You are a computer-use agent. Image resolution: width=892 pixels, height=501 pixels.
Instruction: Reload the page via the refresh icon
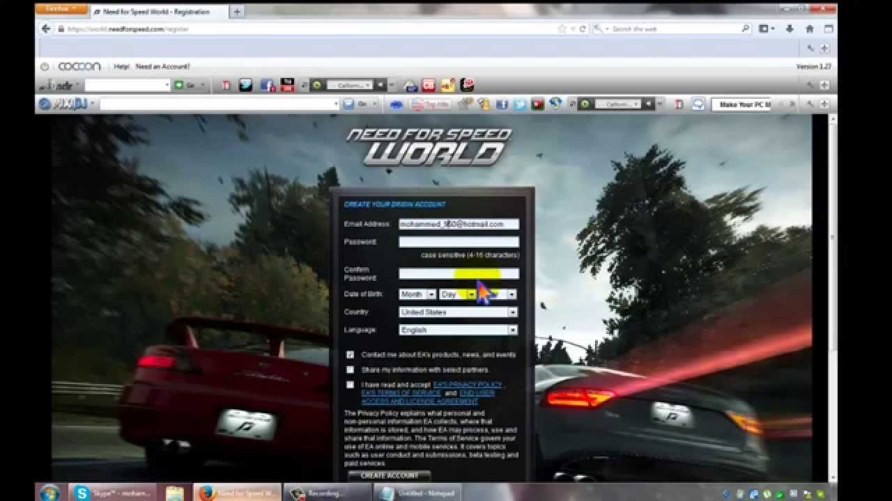pyautogui.click(x=583, y=29)
